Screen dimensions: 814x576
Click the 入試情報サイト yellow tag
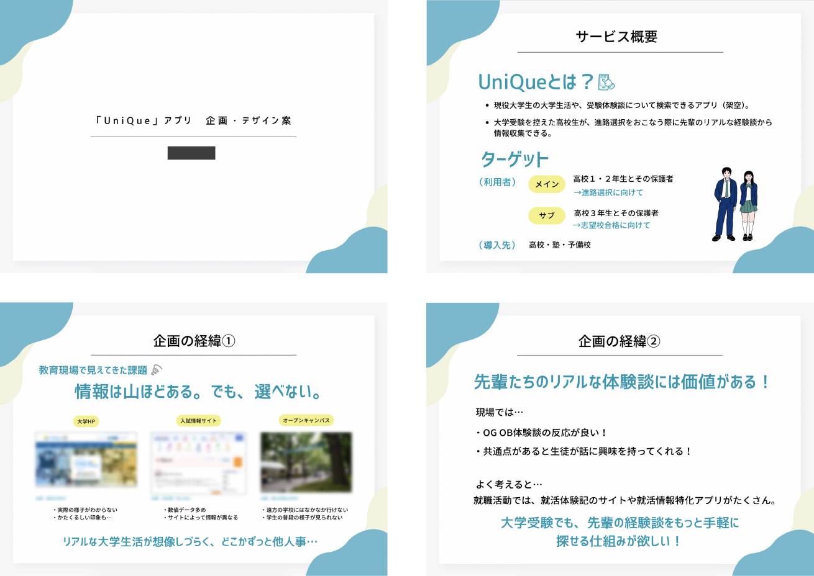pos(199,421)
